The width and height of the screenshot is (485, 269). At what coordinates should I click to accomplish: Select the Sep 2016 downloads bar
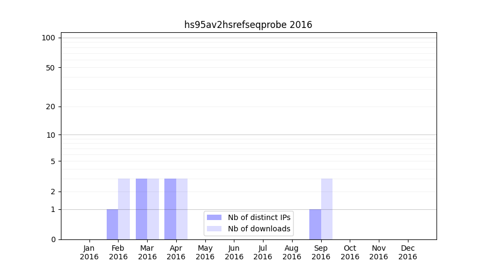(327, 209)
